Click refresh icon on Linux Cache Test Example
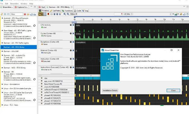The width and height of the screenshot is (189, 114). (34, 100)
